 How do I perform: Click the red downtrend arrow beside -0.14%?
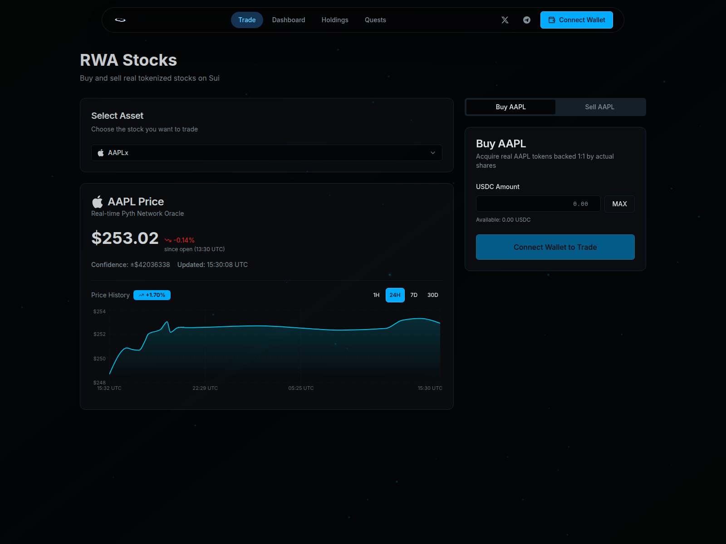pos(168,240)
